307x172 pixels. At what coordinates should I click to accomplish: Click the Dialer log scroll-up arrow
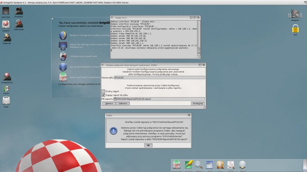[x=199, y=50]
